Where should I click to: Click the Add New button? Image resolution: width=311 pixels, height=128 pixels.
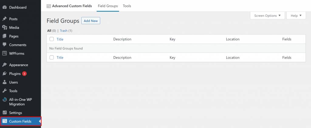[x=91, y=21]
